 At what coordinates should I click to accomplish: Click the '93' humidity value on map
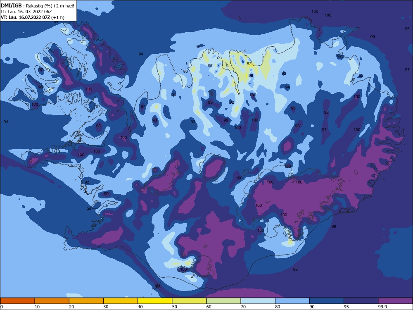[193, 122]
